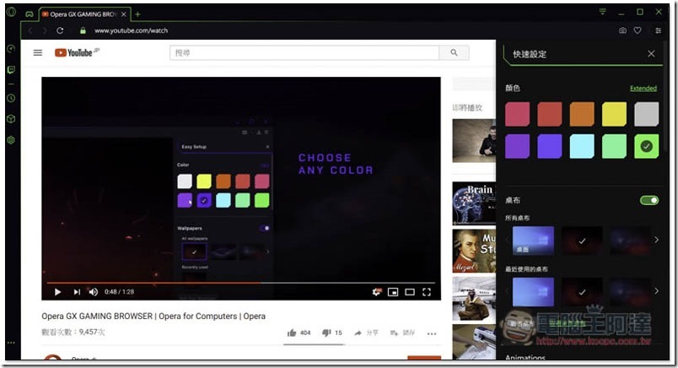Show next recently used wallpapers

click(656, 291)
